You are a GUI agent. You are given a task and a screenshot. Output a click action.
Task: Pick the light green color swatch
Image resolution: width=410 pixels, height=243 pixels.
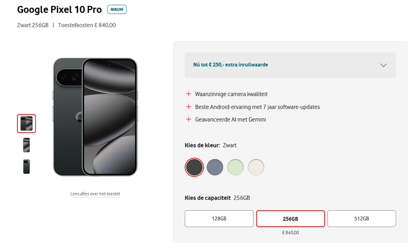(x=235, y=167)
